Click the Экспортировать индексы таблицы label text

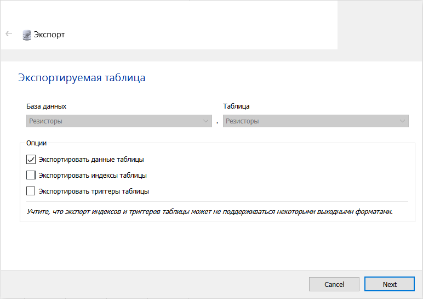[x=92, y=176]
